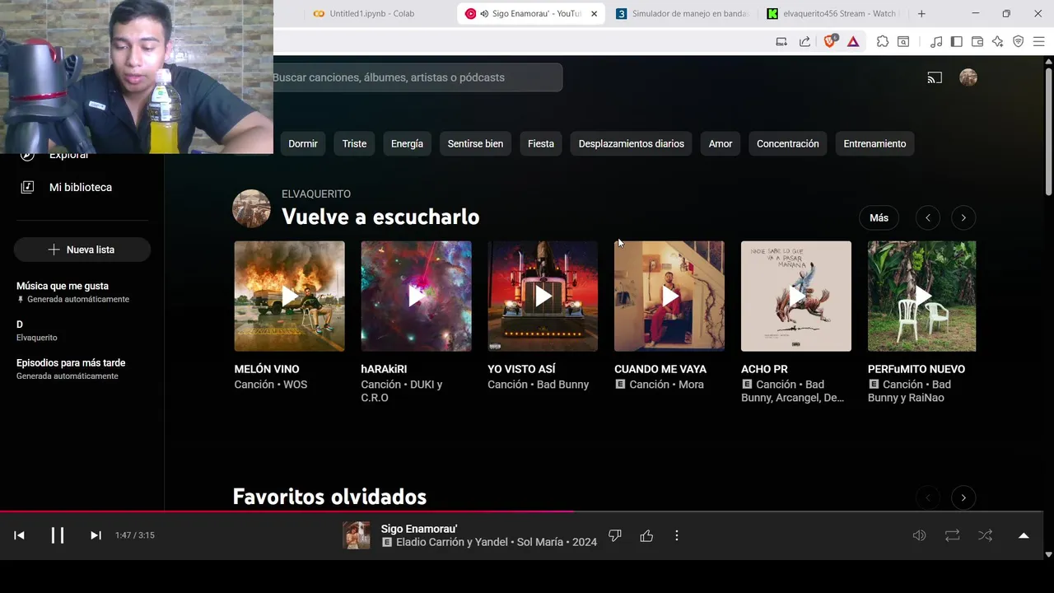Select the Dormir mood chip
Screen dimensions: 1054x593
[x=303, y=143]
